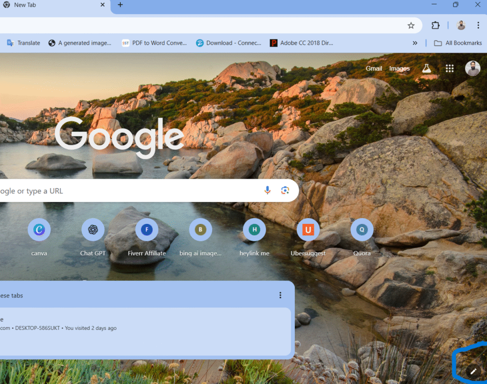Start a voice search with the microphone

coord(267,190)
